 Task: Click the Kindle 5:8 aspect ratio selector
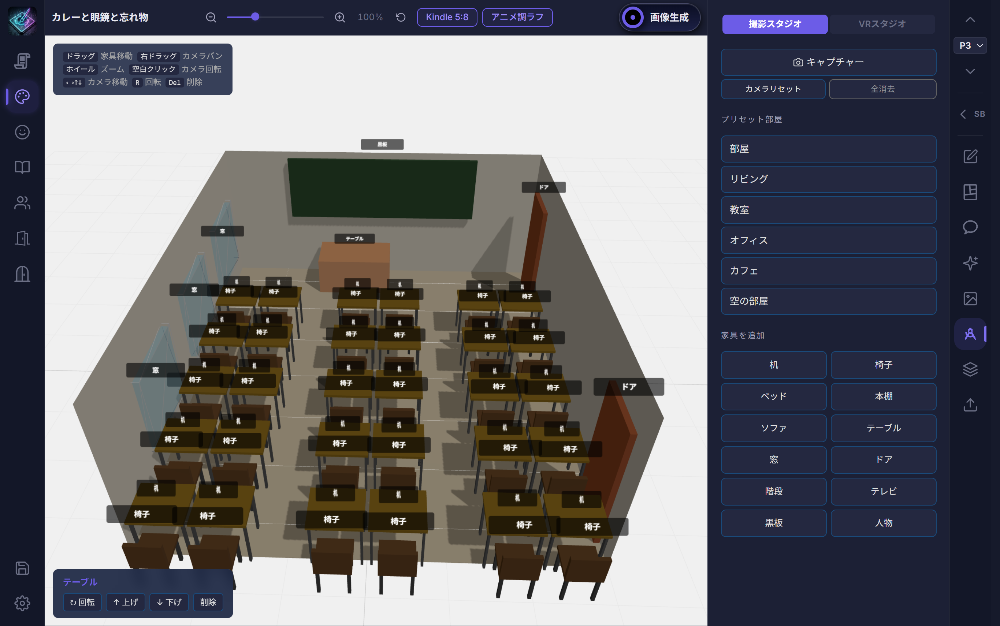[447, 17]
